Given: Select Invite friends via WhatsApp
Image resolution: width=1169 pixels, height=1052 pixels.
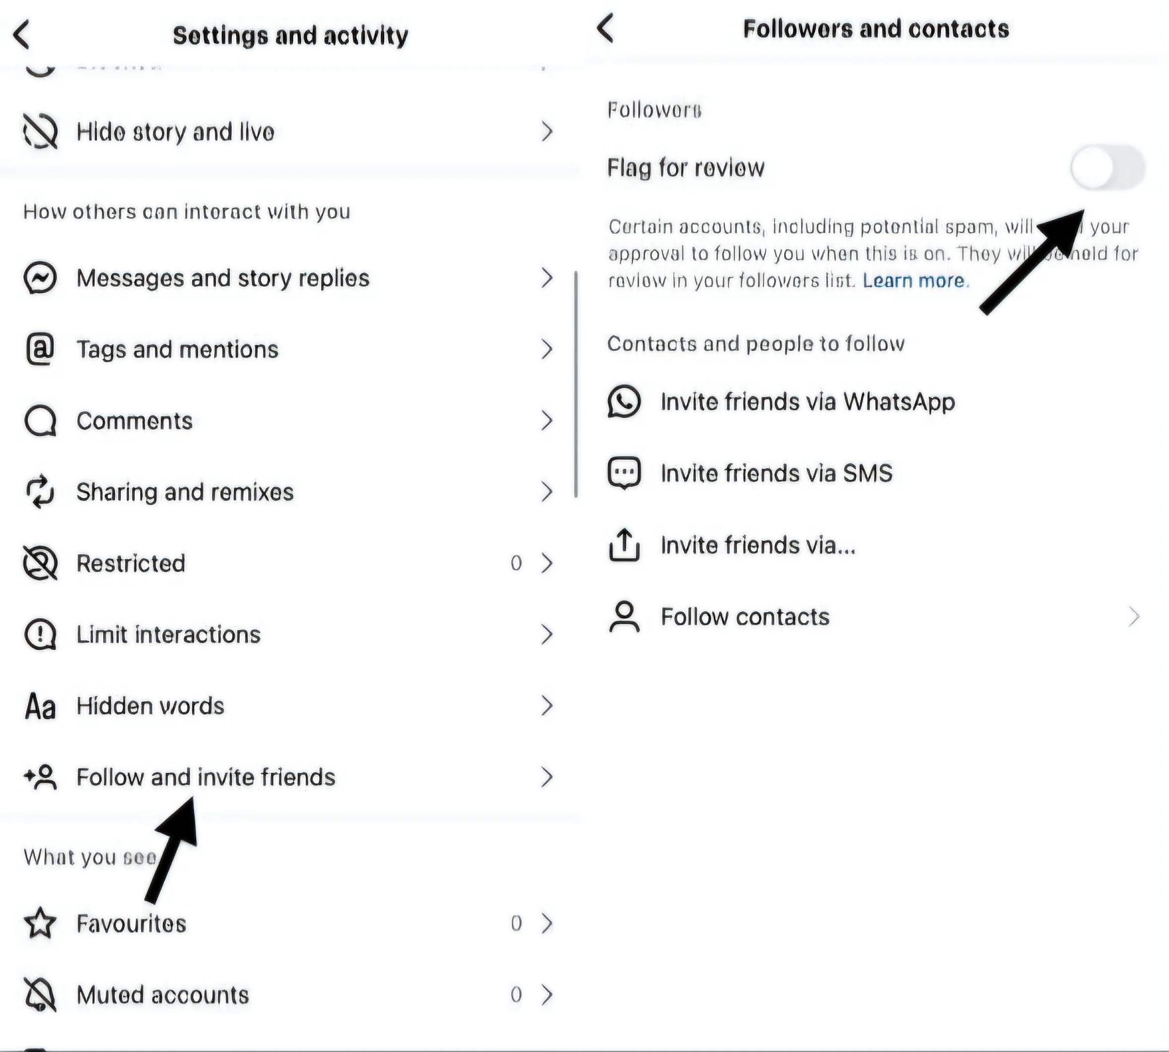Looking at the screenshot, I should [x=807, y=402].
